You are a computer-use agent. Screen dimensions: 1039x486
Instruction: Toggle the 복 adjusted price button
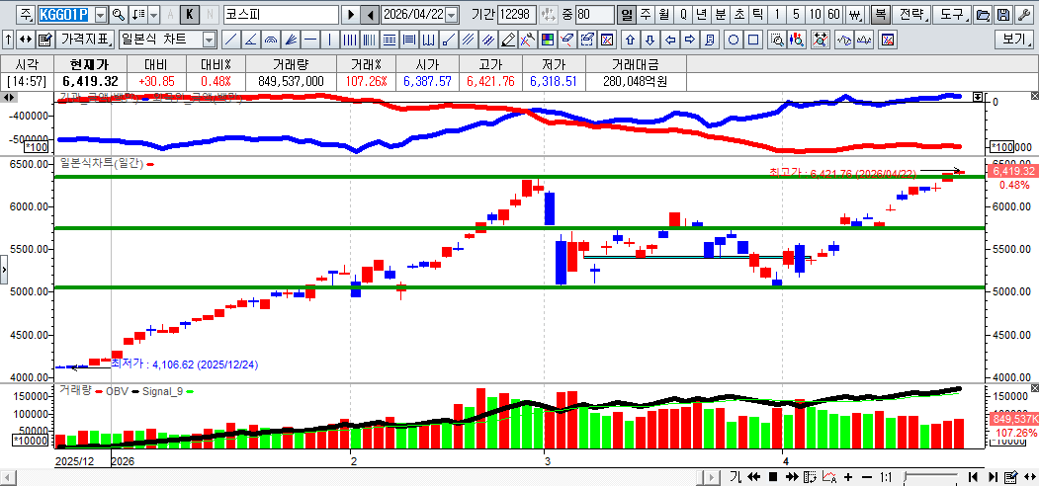[x=879, y=15]
